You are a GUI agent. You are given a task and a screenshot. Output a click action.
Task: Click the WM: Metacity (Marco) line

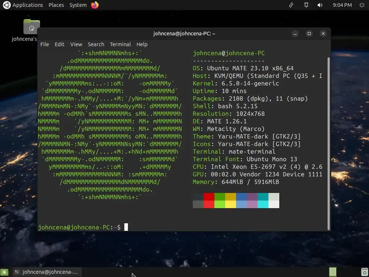(x=228, y=129)
